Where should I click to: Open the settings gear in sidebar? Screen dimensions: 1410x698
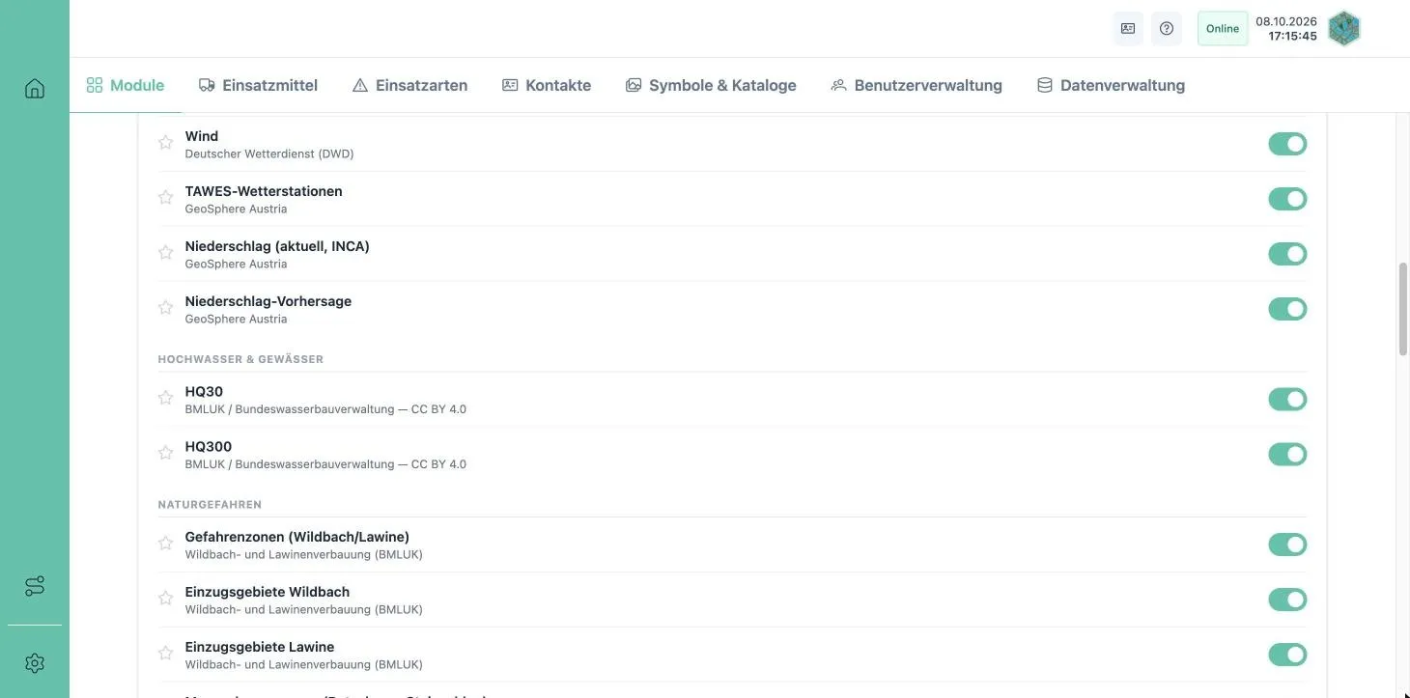(35, 663)
